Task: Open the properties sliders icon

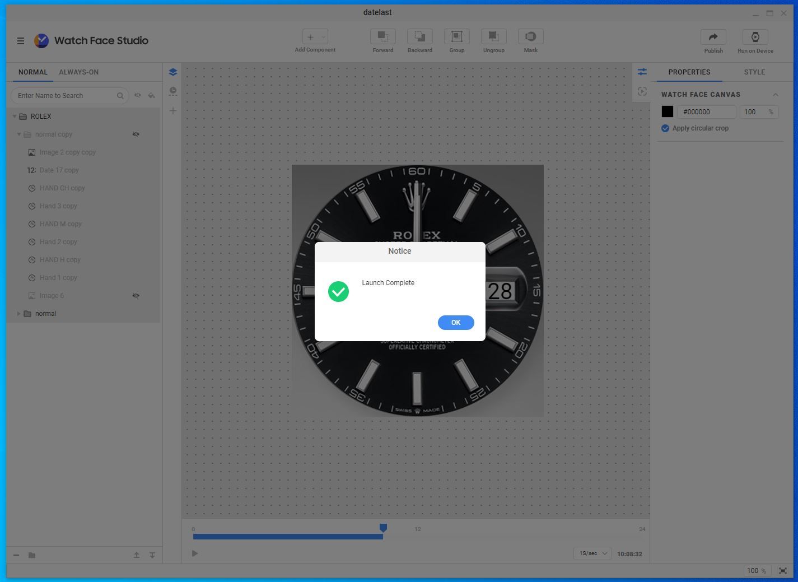Action: click(x=642, y=72)
